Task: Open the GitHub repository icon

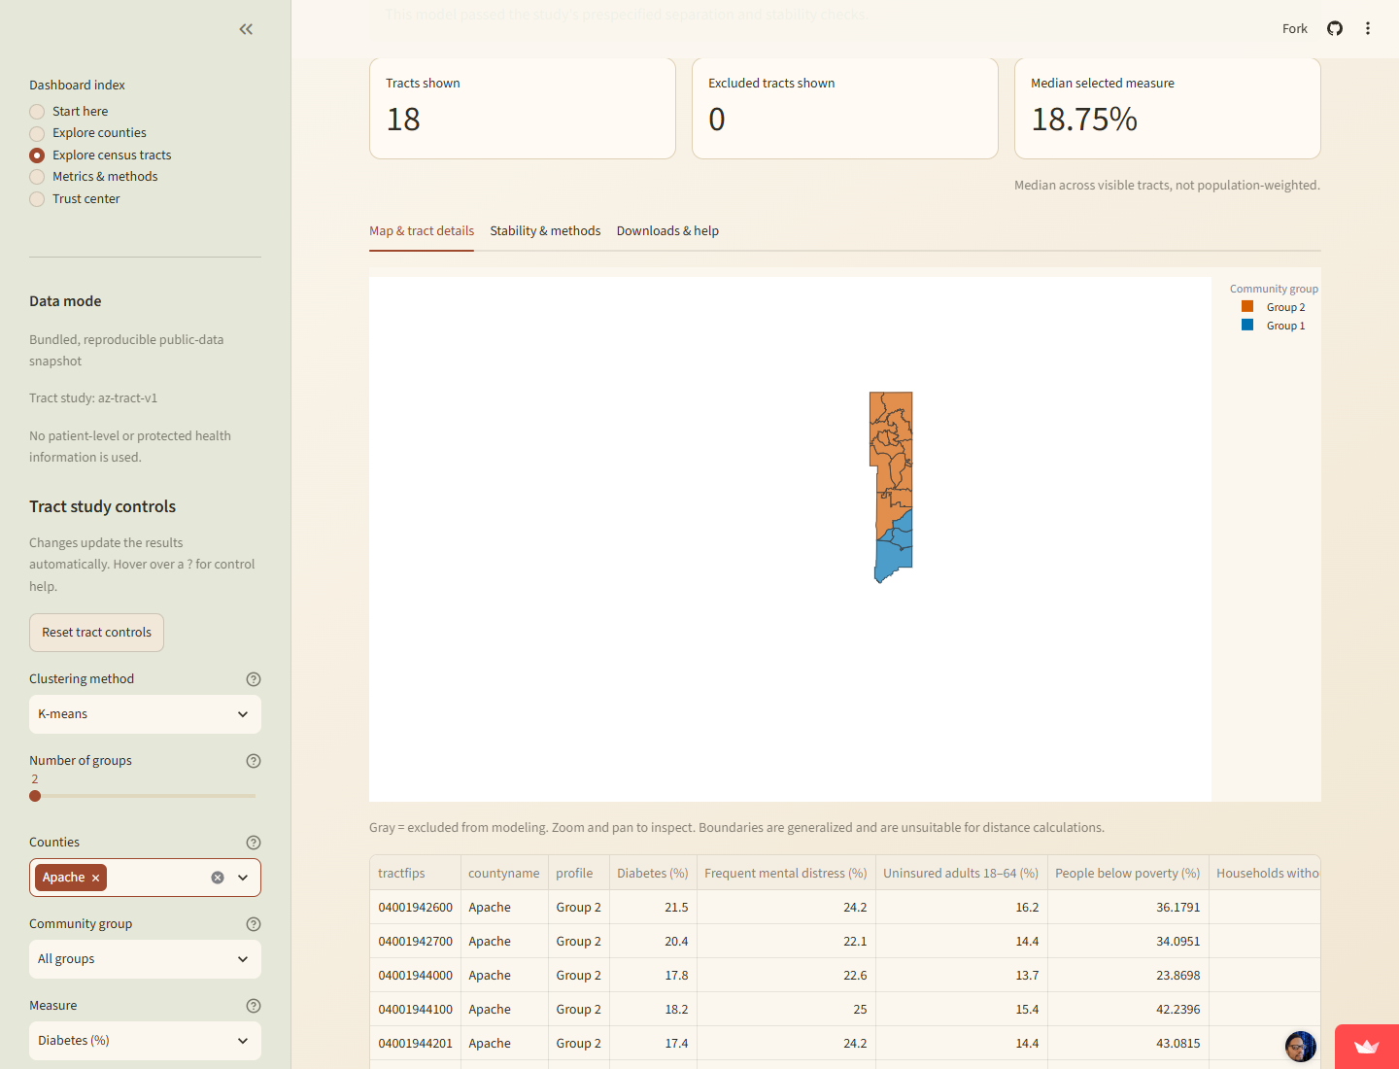Action: [1335, 28]
